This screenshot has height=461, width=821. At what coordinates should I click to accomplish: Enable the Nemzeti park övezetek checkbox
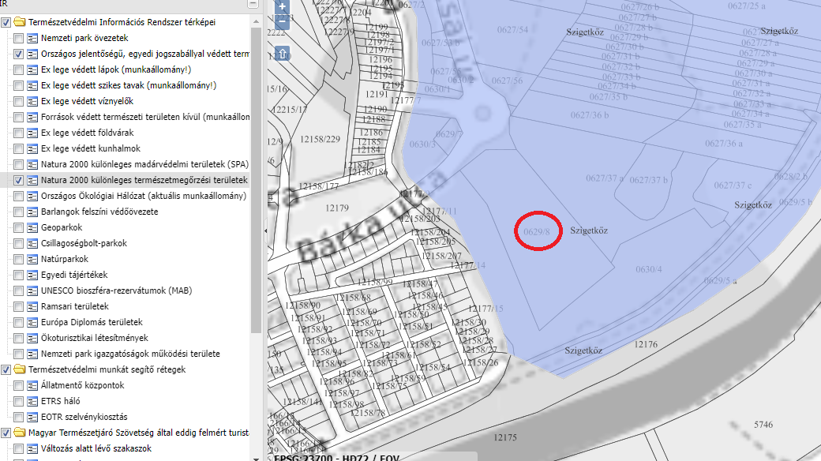(x=18, y=38)
